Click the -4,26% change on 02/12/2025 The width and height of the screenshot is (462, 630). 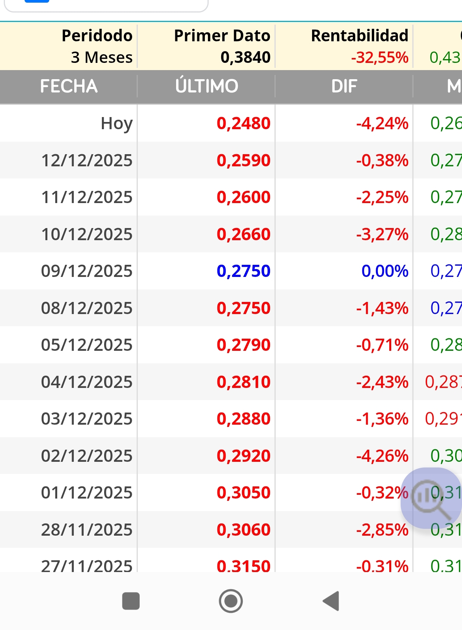click(382, 456)
